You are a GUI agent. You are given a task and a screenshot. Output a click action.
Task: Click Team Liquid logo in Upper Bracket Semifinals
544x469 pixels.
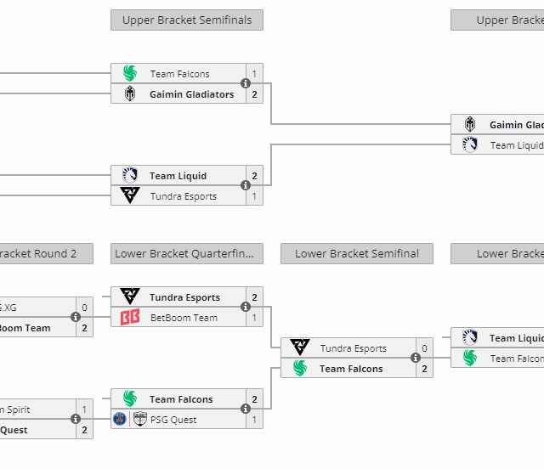130,176
